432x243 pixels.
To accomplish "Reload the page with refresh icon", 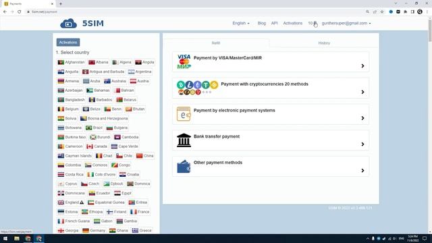I will coord(20,11).
